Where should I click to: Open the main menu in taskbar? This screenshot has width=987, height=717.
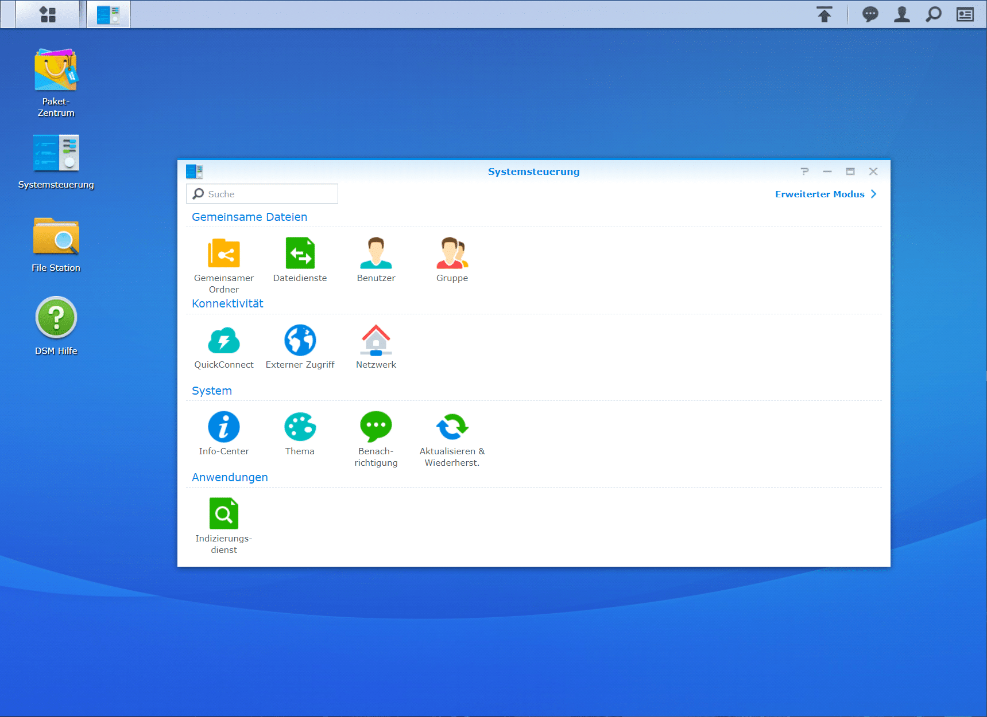click(x=48, y=14)
